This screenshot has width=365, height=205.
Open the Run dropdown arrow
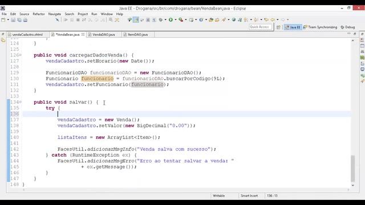176,20
